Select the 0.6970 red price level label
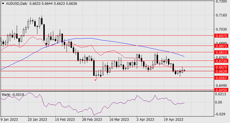230x123 pixels. tap(221, 36)
